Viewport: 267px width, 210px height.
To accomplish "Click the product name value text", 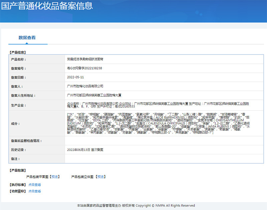I will pos(85,59).
